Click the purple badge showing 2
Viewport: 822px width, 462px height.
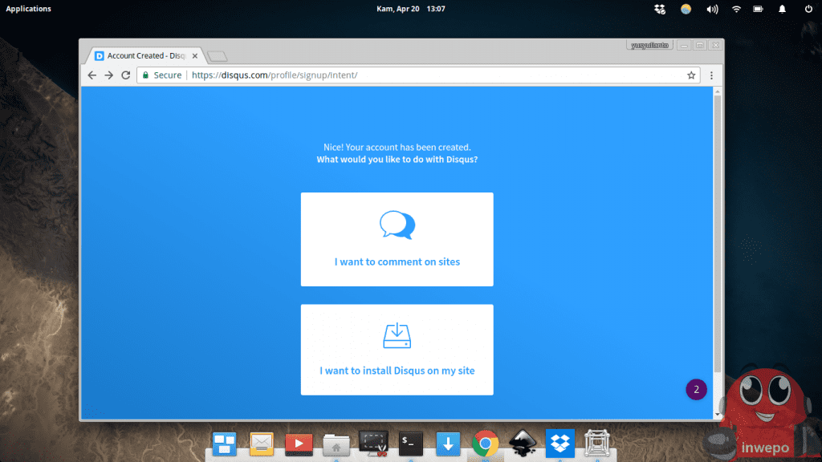tap(696, 389)
